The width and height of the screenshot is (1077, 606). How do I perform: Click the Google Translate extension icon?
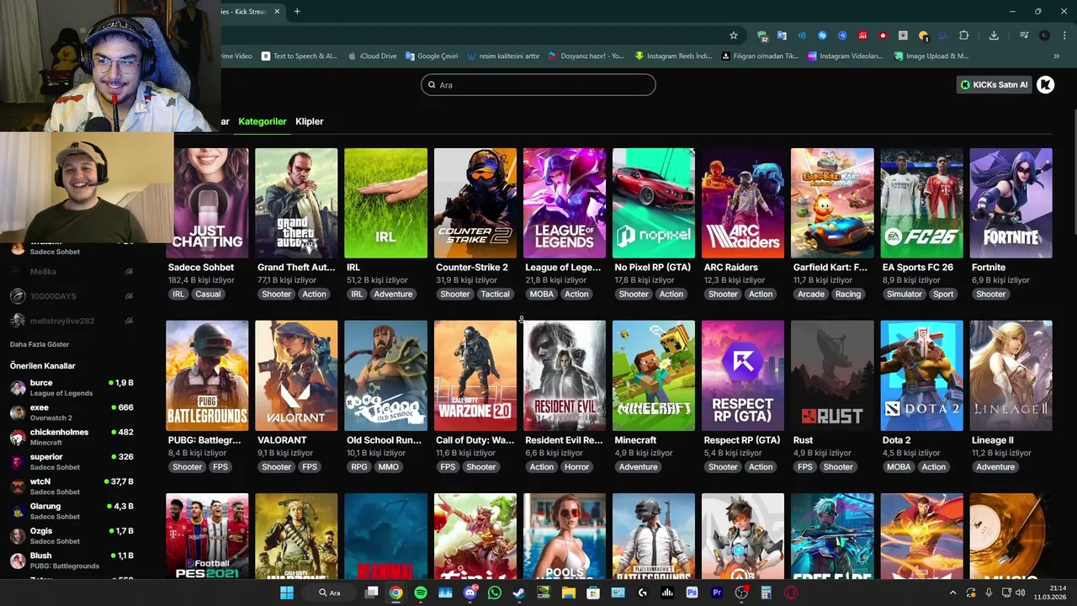pyautogui.click(x=782, y=35)
